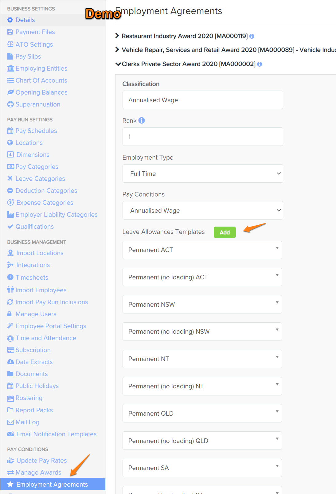Open the Employment Type dropdown

pos(203,173)
